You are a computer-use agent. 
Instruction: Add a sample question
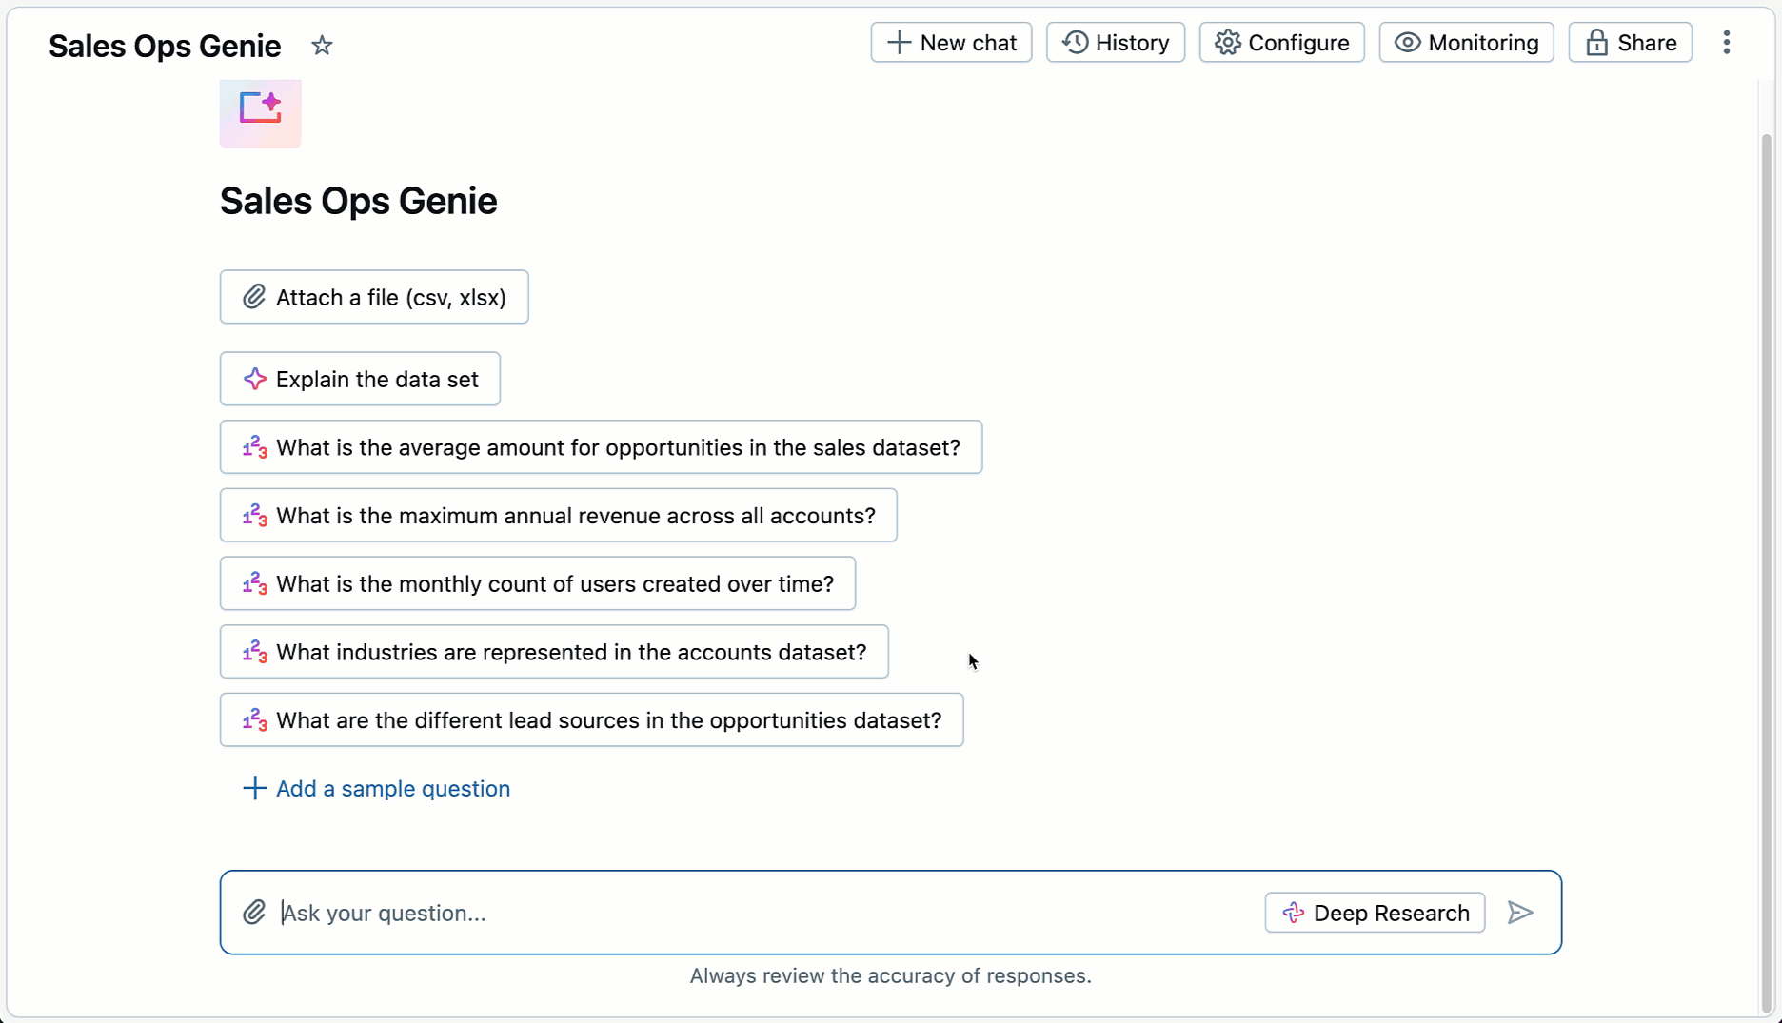pos(376,788)
